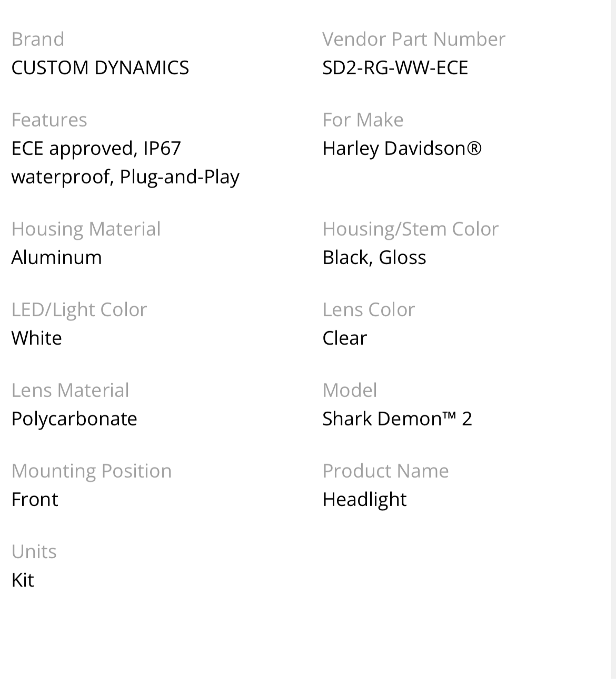Viewport: 616px width, 679px height.
Task: Click the Clear lens color value
Action: [x=344, y=338]
